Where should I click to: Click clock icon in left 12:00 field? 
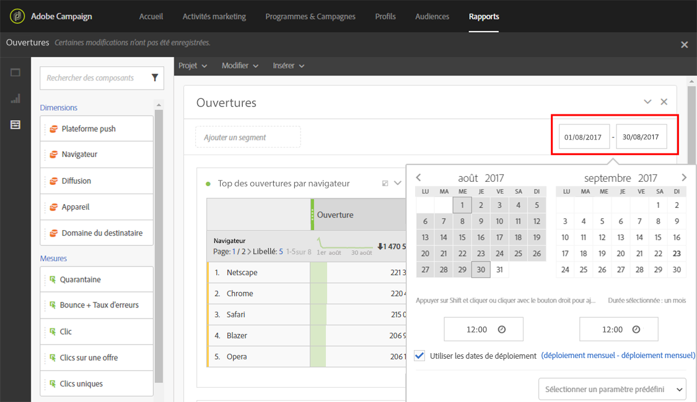(501, 329)
